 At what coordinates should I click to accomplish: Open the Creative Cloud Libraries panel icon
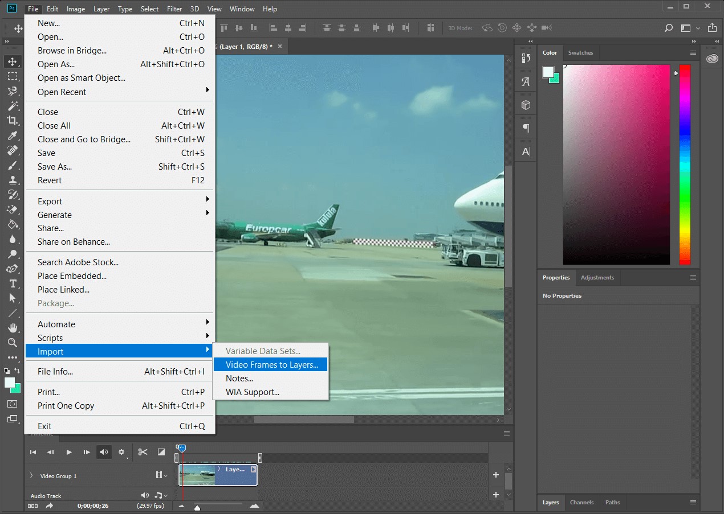712,59
